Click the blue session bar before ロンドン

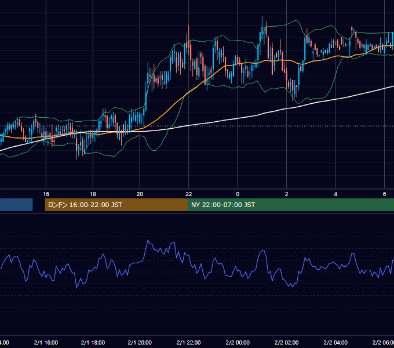coord(16,205)
